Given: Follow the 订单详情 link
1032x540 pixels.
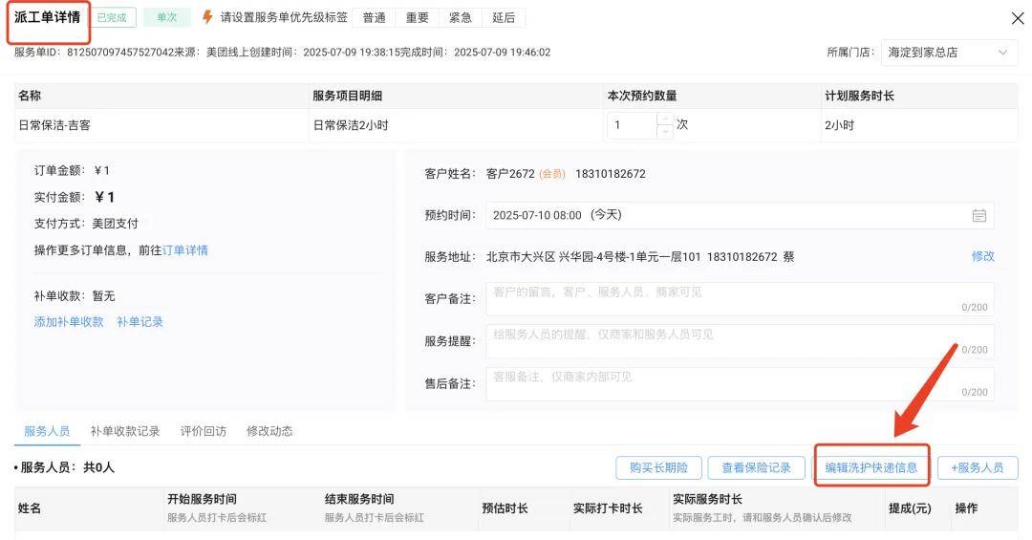Looking at the screenshot, I should click(185, 250).
